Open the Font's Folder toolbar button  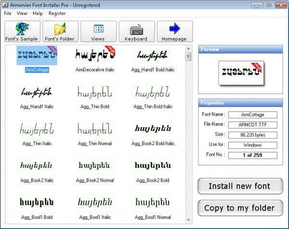61,31
